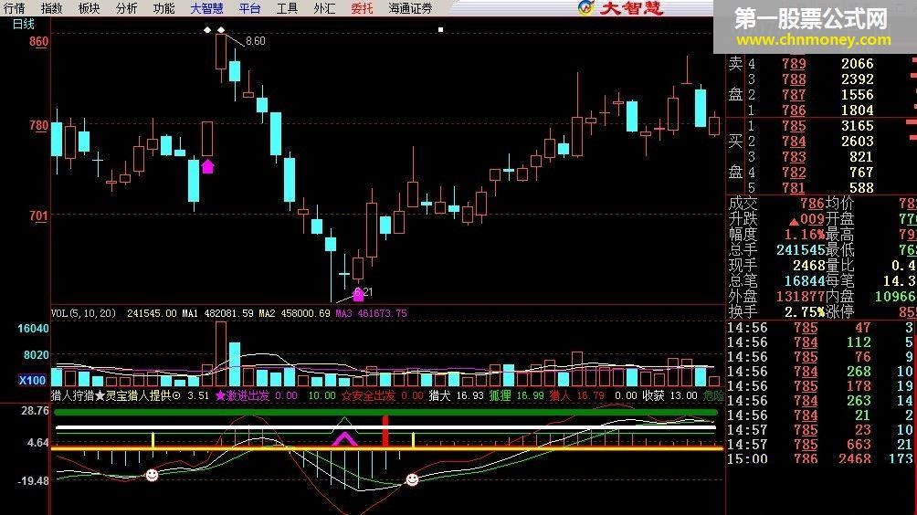Click the 16040 volume axis label
The image size is (917, 515).
(x=33, y=329)
